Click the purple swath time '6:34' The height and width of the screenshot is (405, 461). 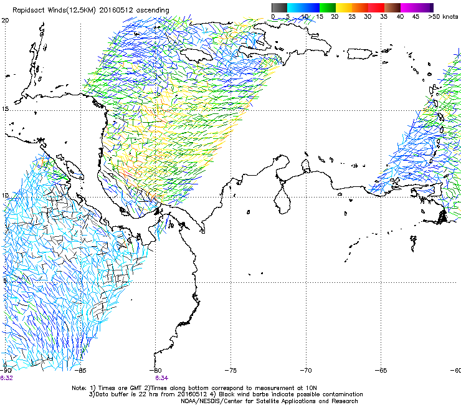[162, 378]
